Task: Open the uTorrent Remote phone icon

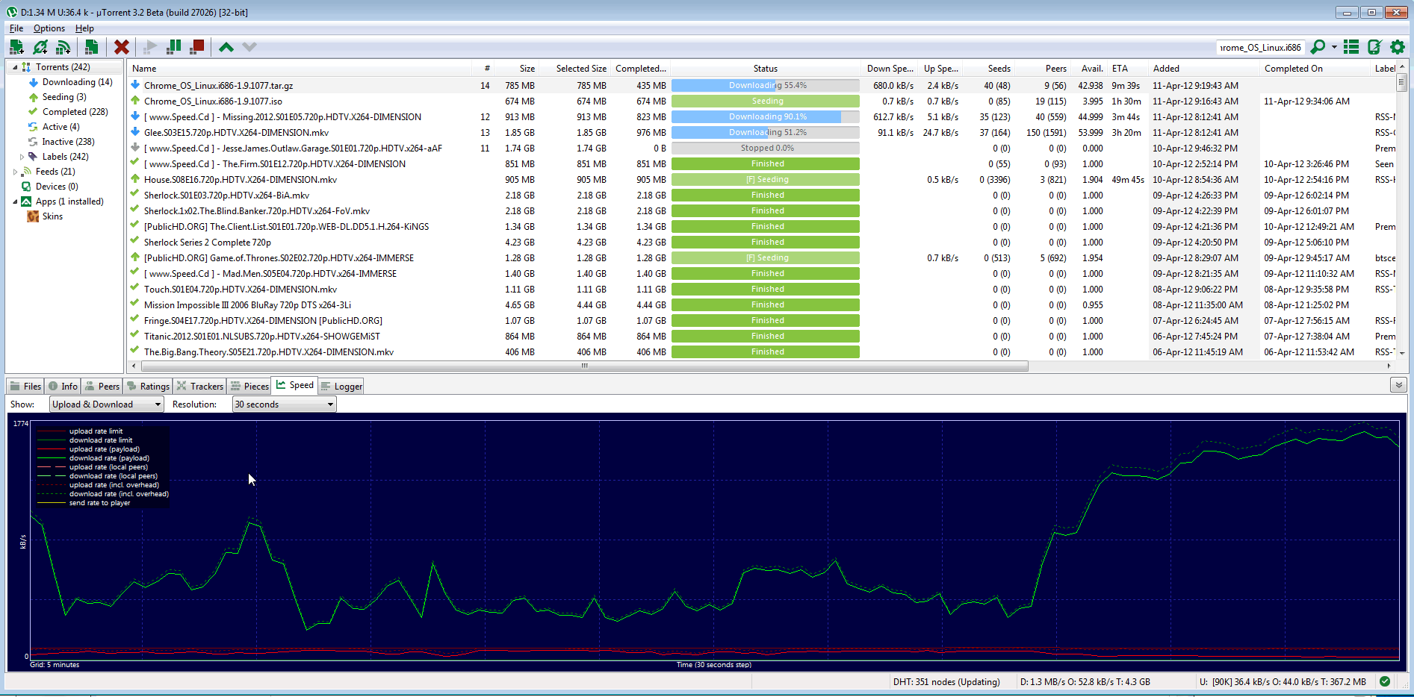Action: tap(1374, 47)
